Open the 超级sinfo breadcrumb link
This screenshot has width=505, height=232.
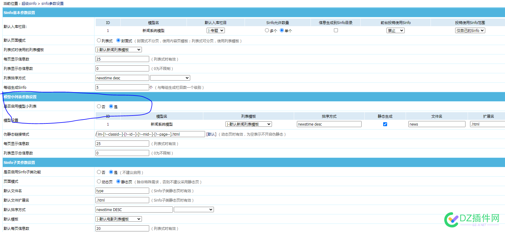point(29,4)
